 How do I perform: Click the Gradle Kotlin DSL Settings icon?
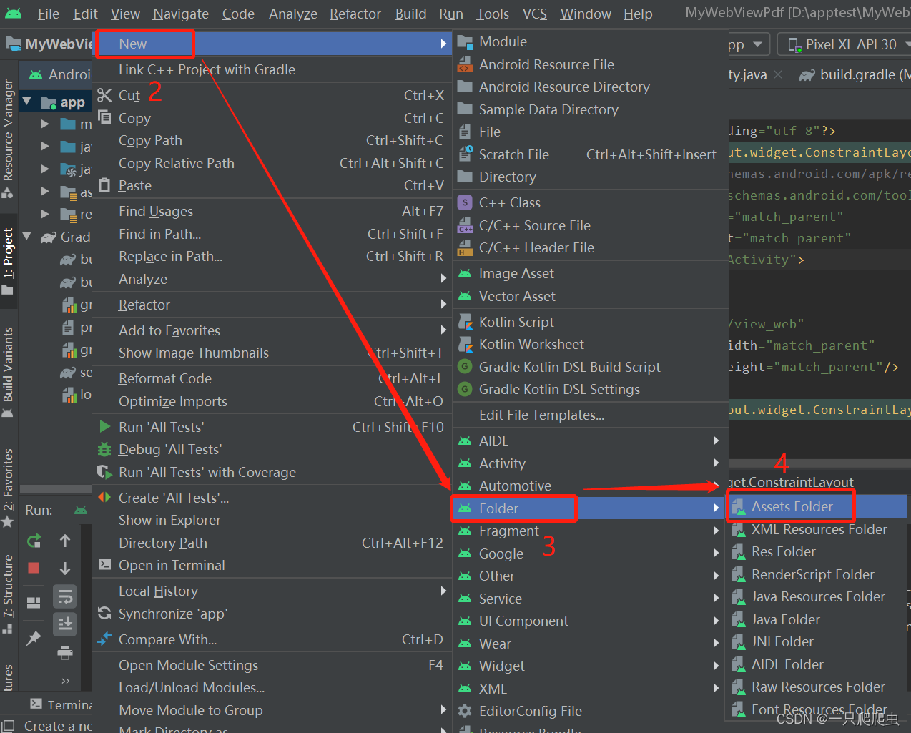[465, 389]
